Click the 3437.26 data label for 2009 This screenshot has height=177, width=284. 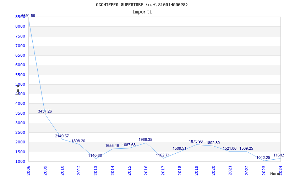click(45, 111)
